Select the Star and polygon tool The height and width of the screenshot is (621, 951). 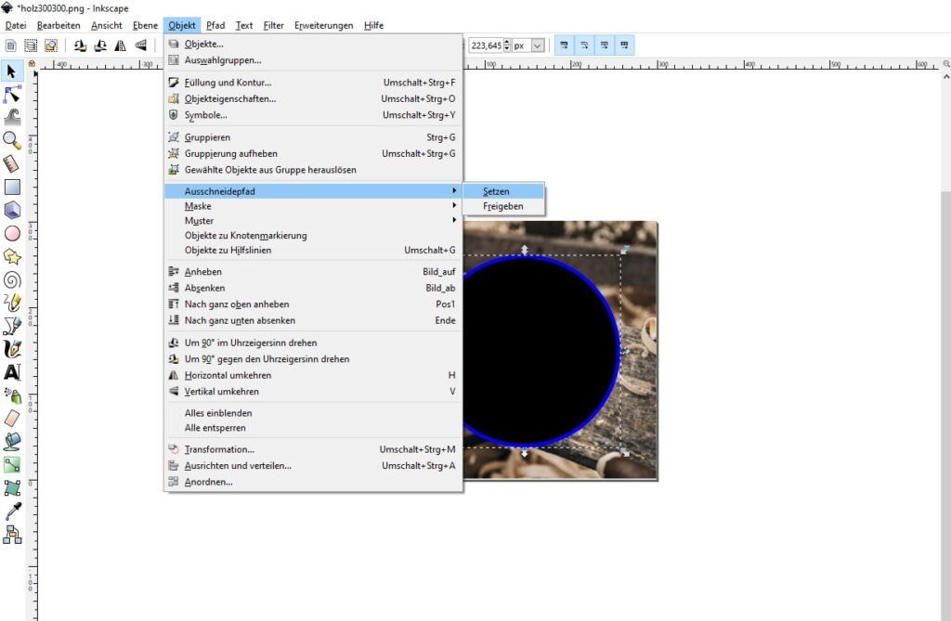11,256
